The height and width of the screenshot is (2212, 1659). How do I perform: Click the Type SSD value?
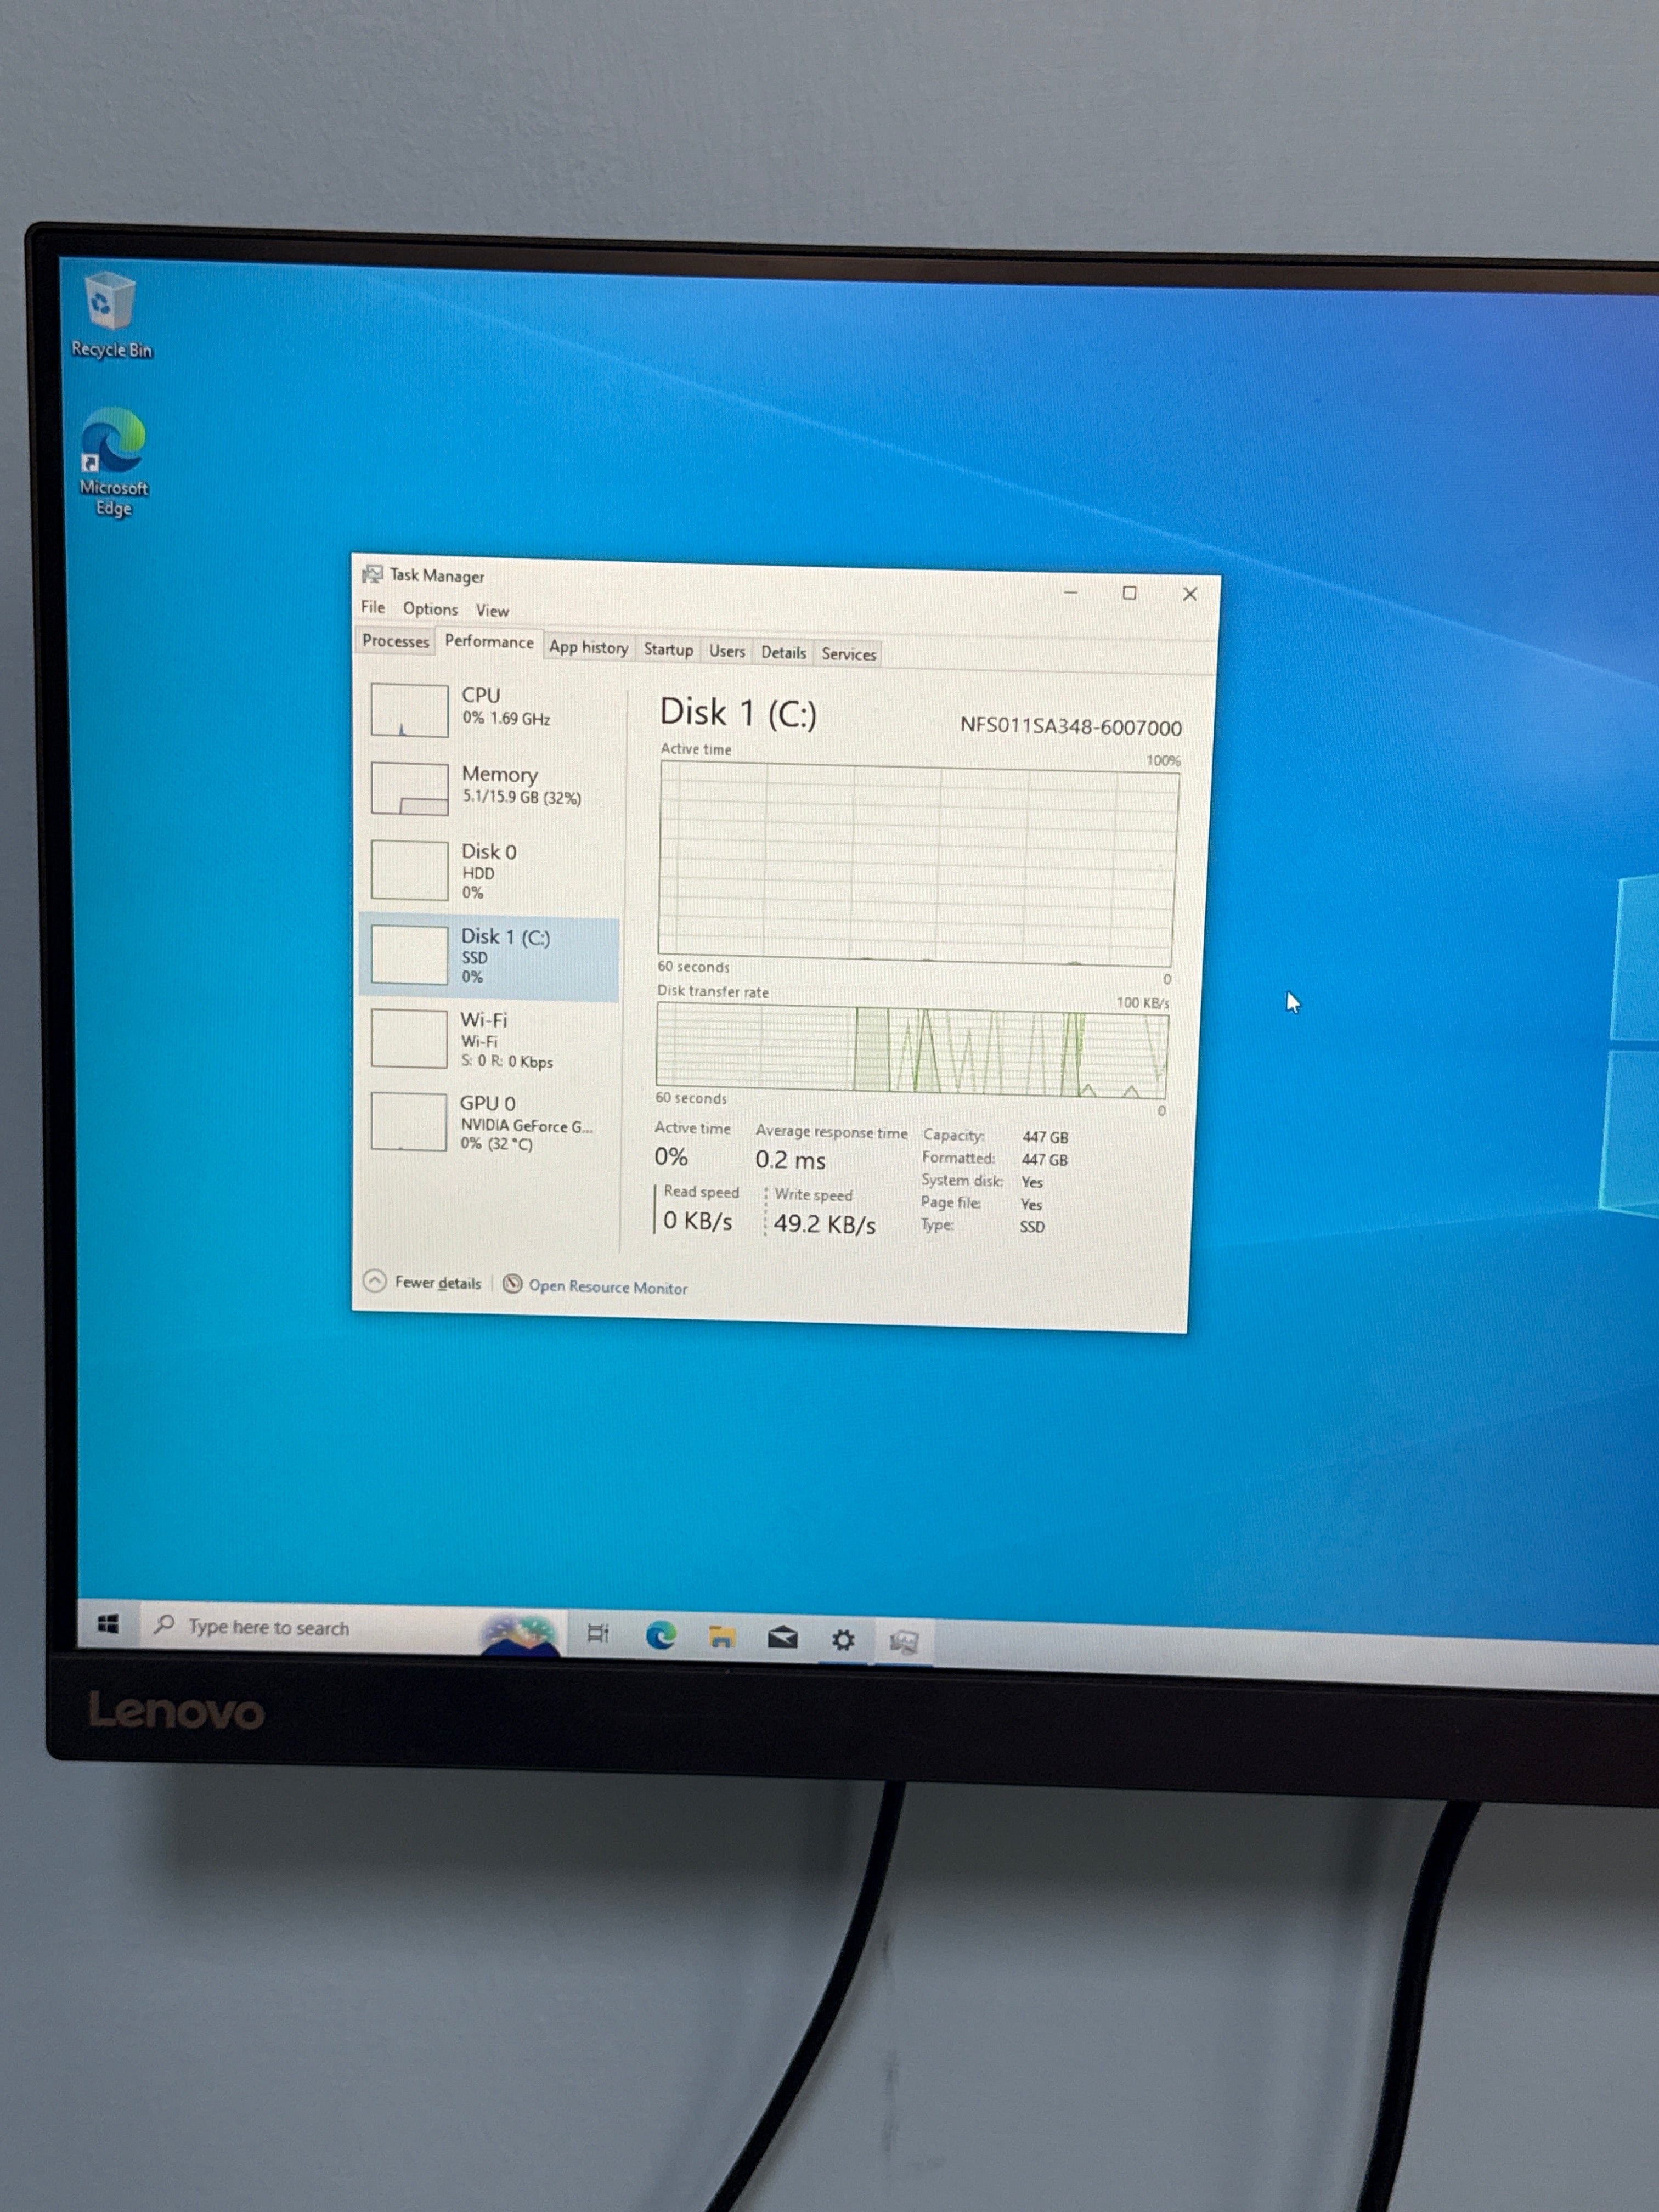[x=1032, y=1226]
